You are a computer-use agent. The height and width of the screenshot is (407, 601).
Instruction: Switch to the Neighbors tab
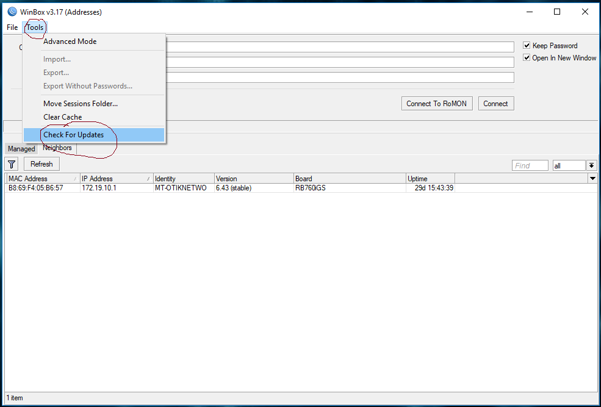point(57,148)
